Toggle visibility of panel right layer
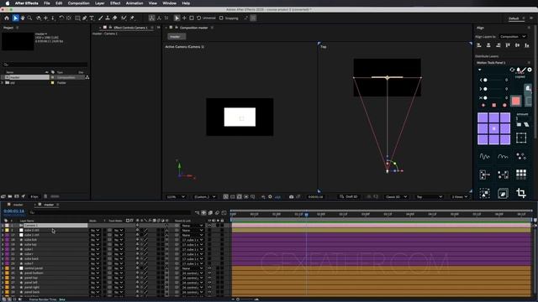 209,287
